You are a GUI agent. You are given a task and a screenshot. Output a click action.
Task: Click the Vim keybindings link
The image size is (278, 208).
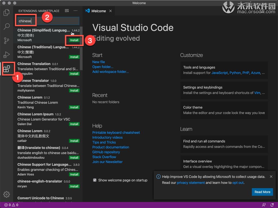click(257, 93)
